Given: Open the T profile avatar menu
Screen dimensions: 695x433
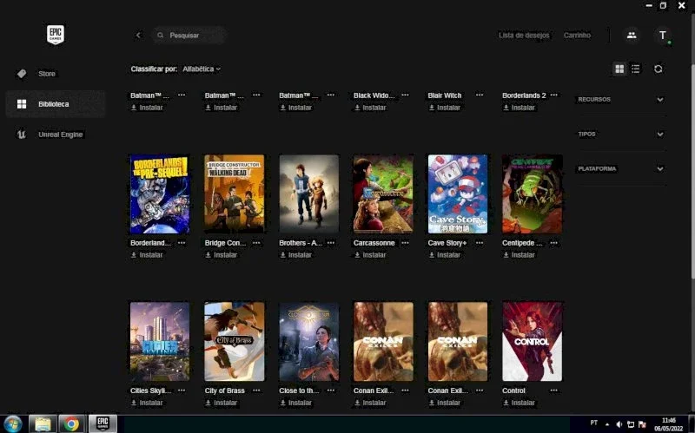Looking at the screenshot, I should [663, 35].
